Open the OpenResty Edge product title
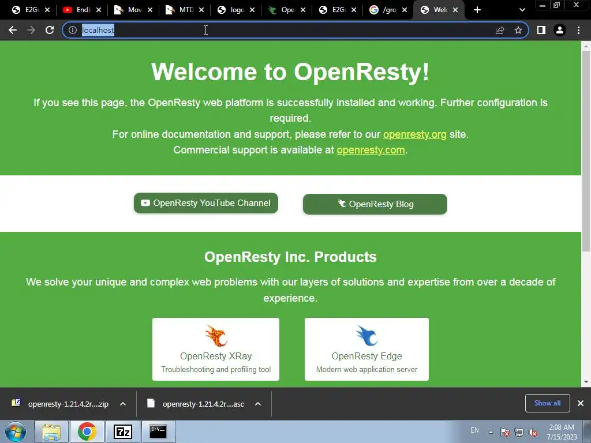591x443 pixels. [x=366, y=356]
